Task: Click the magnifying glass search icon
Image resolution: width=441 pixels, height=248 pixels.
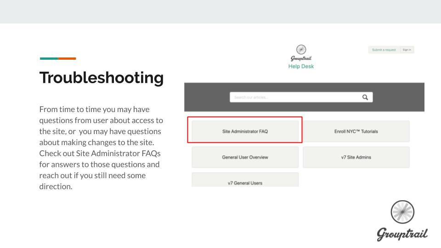Action: (365, 97)
